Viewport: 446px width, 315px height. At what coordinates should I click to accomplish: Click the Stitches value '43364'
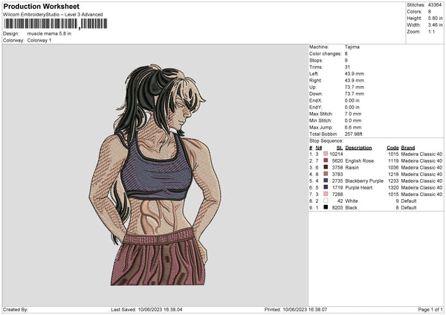[x=435, y=5]
